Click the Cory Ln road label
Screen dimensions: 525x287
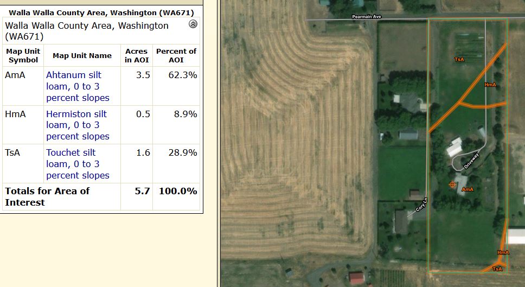[x=421, y=203]
